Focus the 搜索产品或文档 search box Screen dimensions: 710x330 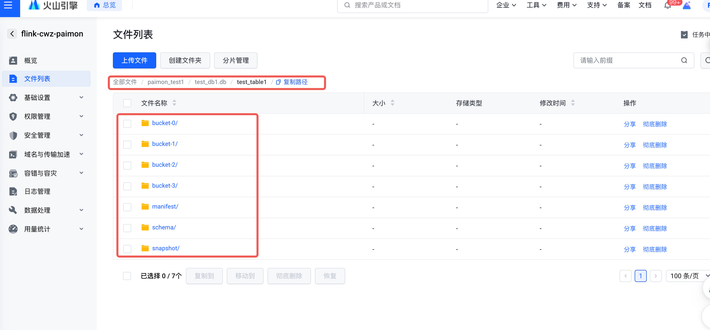(413, 5)
